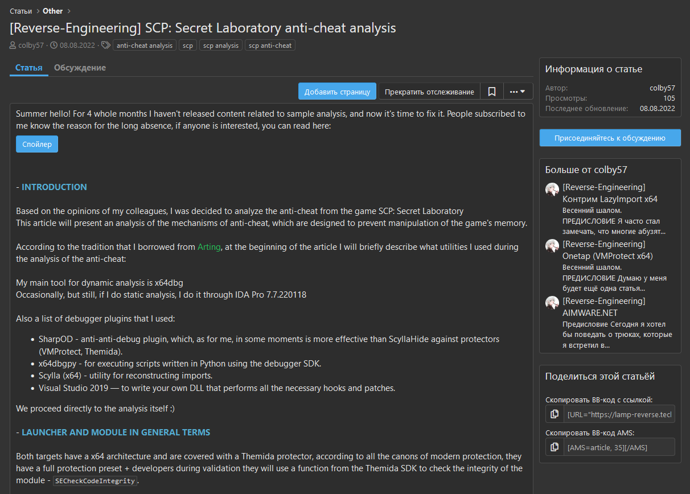
Task: Click the bookmark icon button
Action: (x=492, y=92)
